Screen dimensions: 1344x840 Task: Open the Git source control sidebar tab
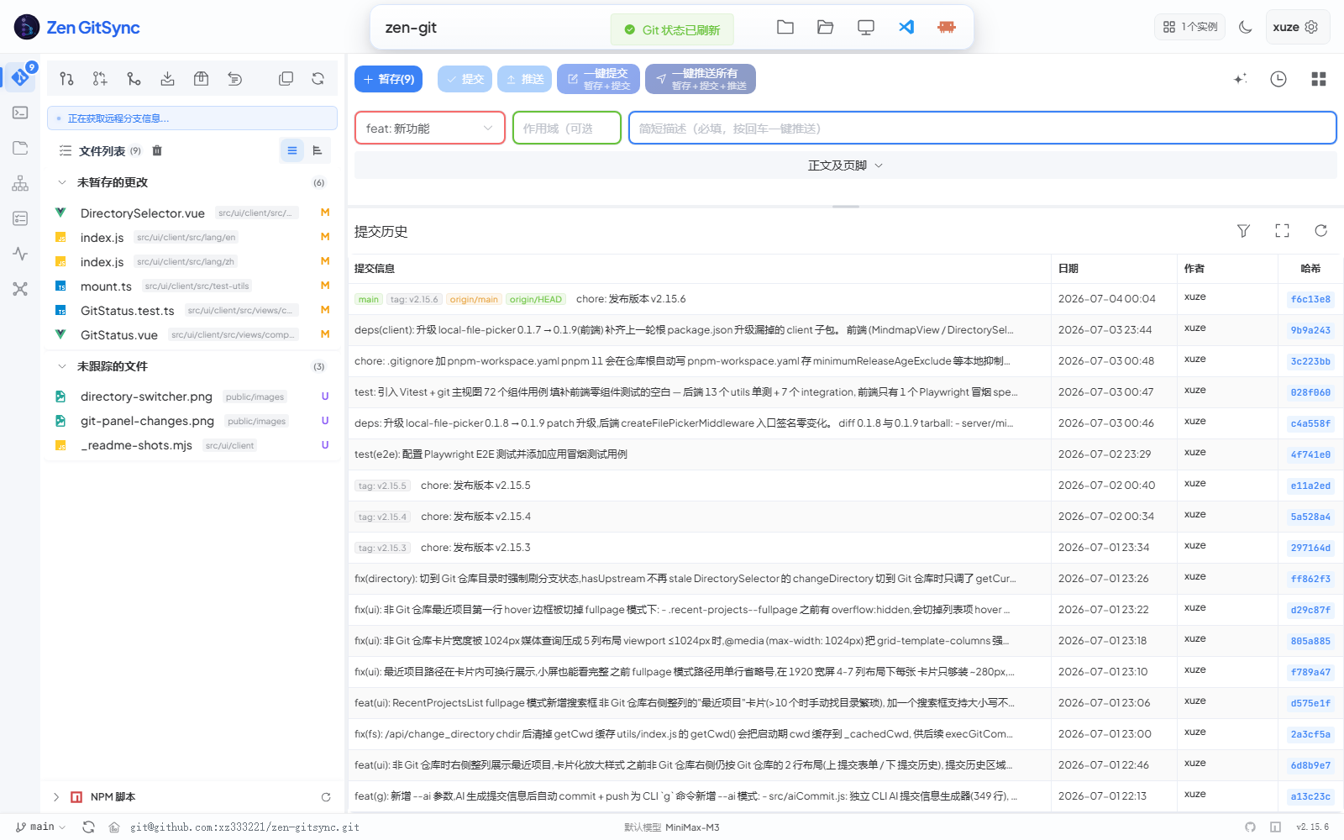(20, 77)
